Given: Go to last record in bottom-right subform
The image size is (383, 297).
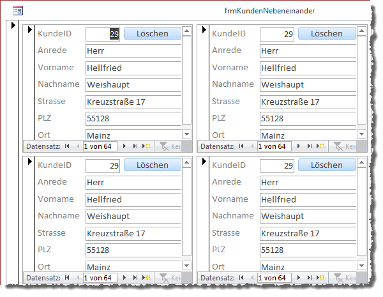Looking at the screenshot, I should tap(309, 278).
